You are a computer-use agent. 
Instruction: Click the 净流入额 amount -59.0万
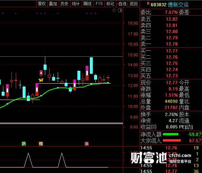(x=195, y=135)
